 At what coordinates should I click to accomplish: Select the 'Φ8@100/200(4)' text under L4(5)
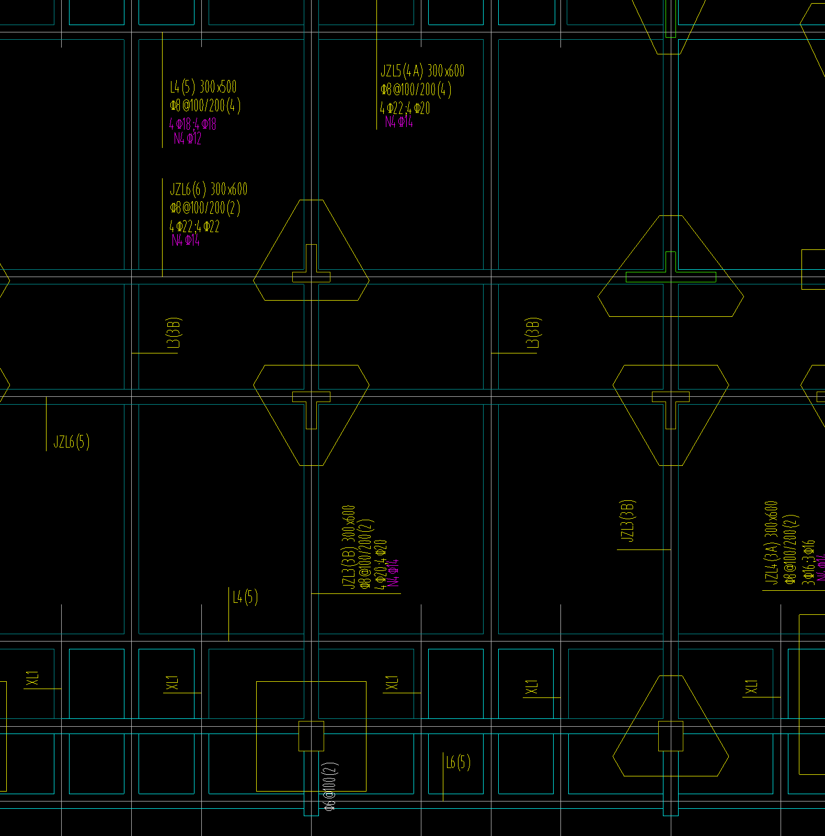click(205, 106)
